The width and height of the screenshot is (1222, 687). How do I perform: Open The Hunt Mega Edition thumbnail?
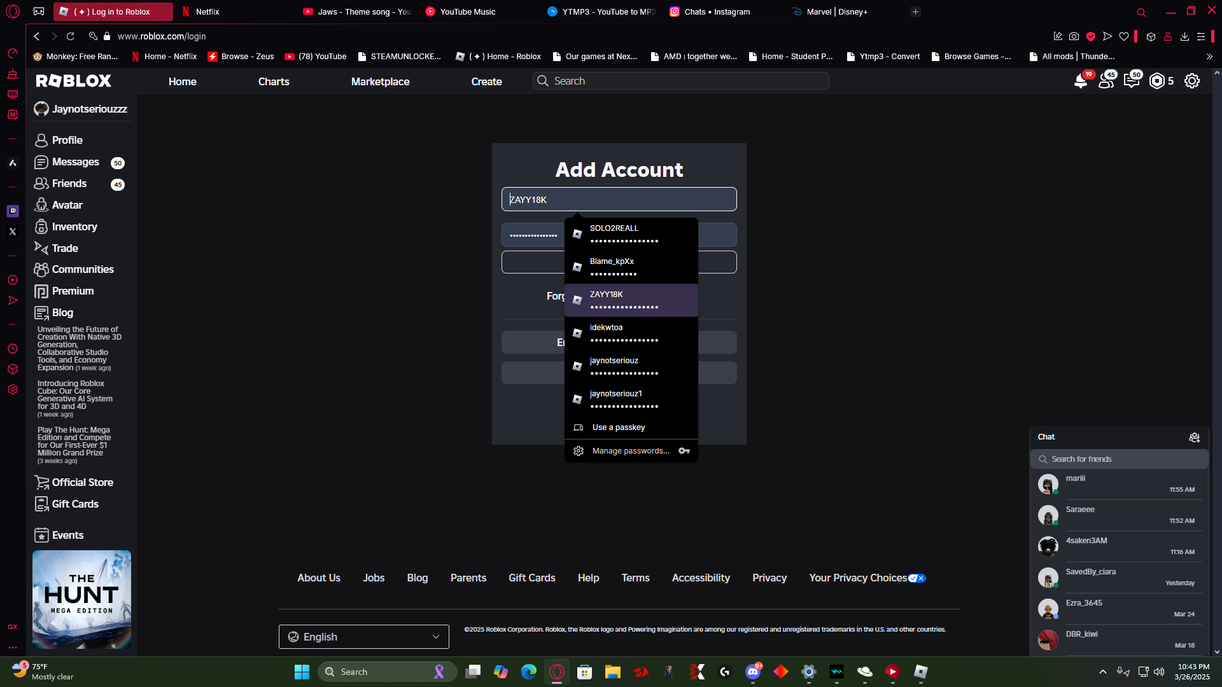coord(81,599)
